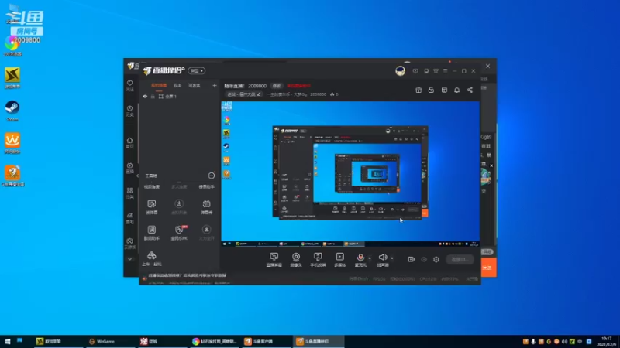Open toolbox more options circle icon
The width and height of the screenshot is (620, 348).
pos(212,176)
